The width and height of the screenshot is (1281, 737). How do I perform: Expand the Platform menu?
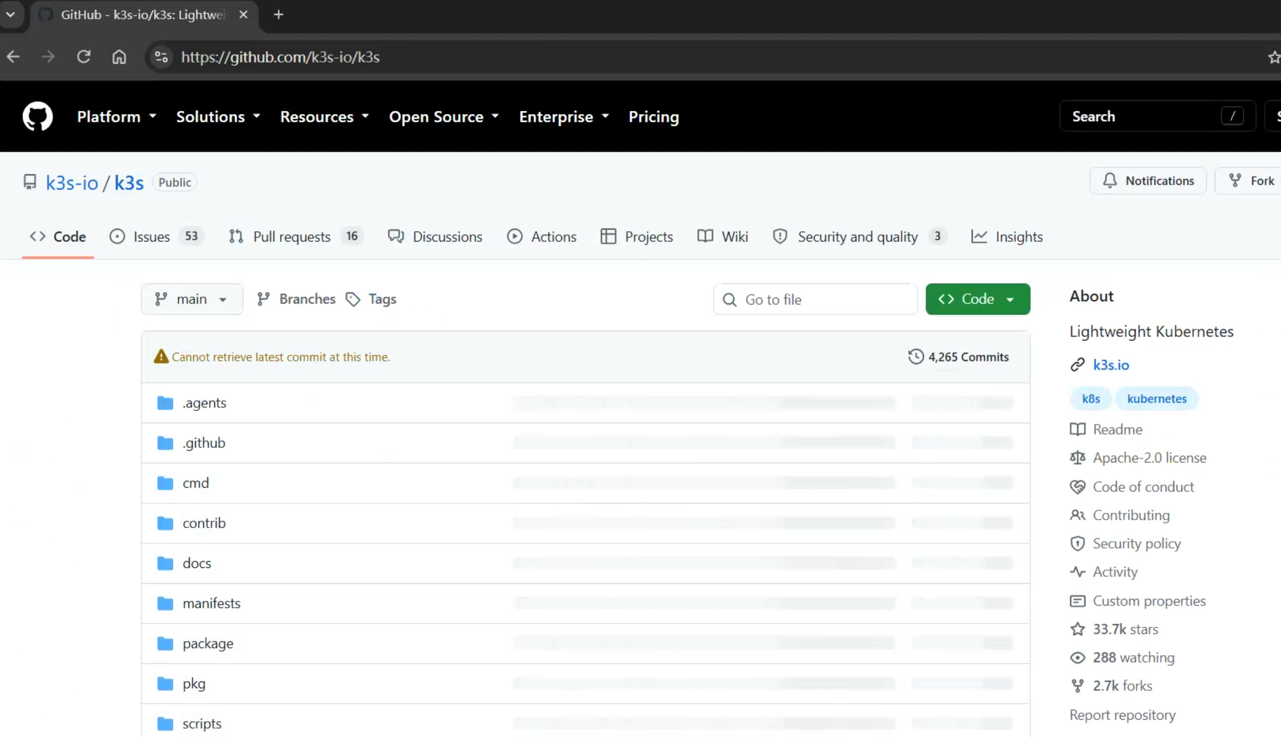[x=117, y=117]
